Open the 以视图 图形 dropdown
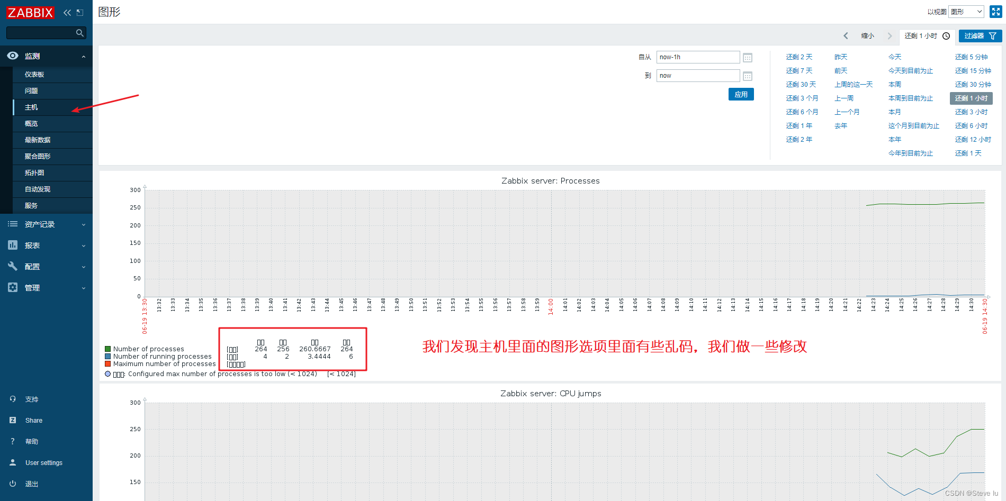This screenshot has width=1006, height=501. (x=966, y=12)
